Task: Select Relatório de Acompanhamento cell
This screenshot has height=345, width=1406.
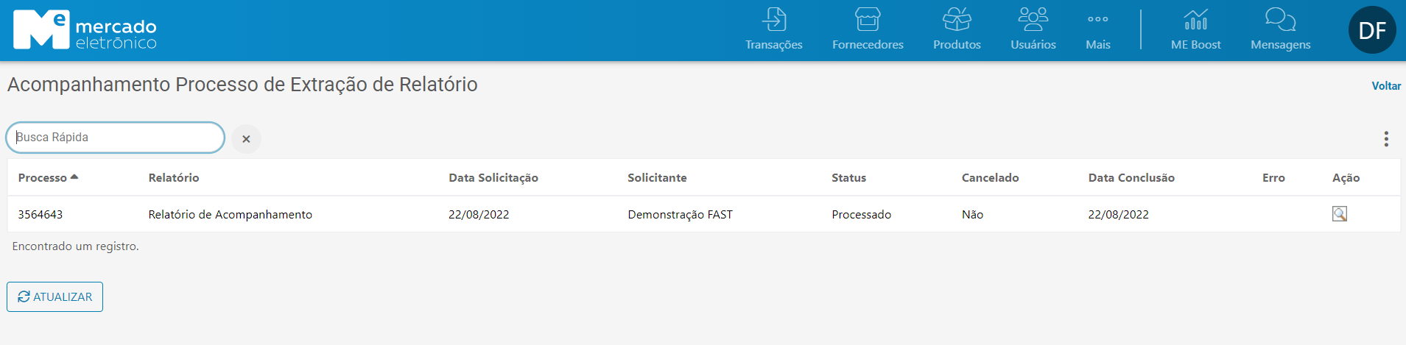Action: tap(231, 215)
